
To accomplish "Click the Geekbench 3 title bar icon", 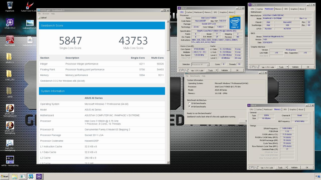I will [x=39, y=10].
